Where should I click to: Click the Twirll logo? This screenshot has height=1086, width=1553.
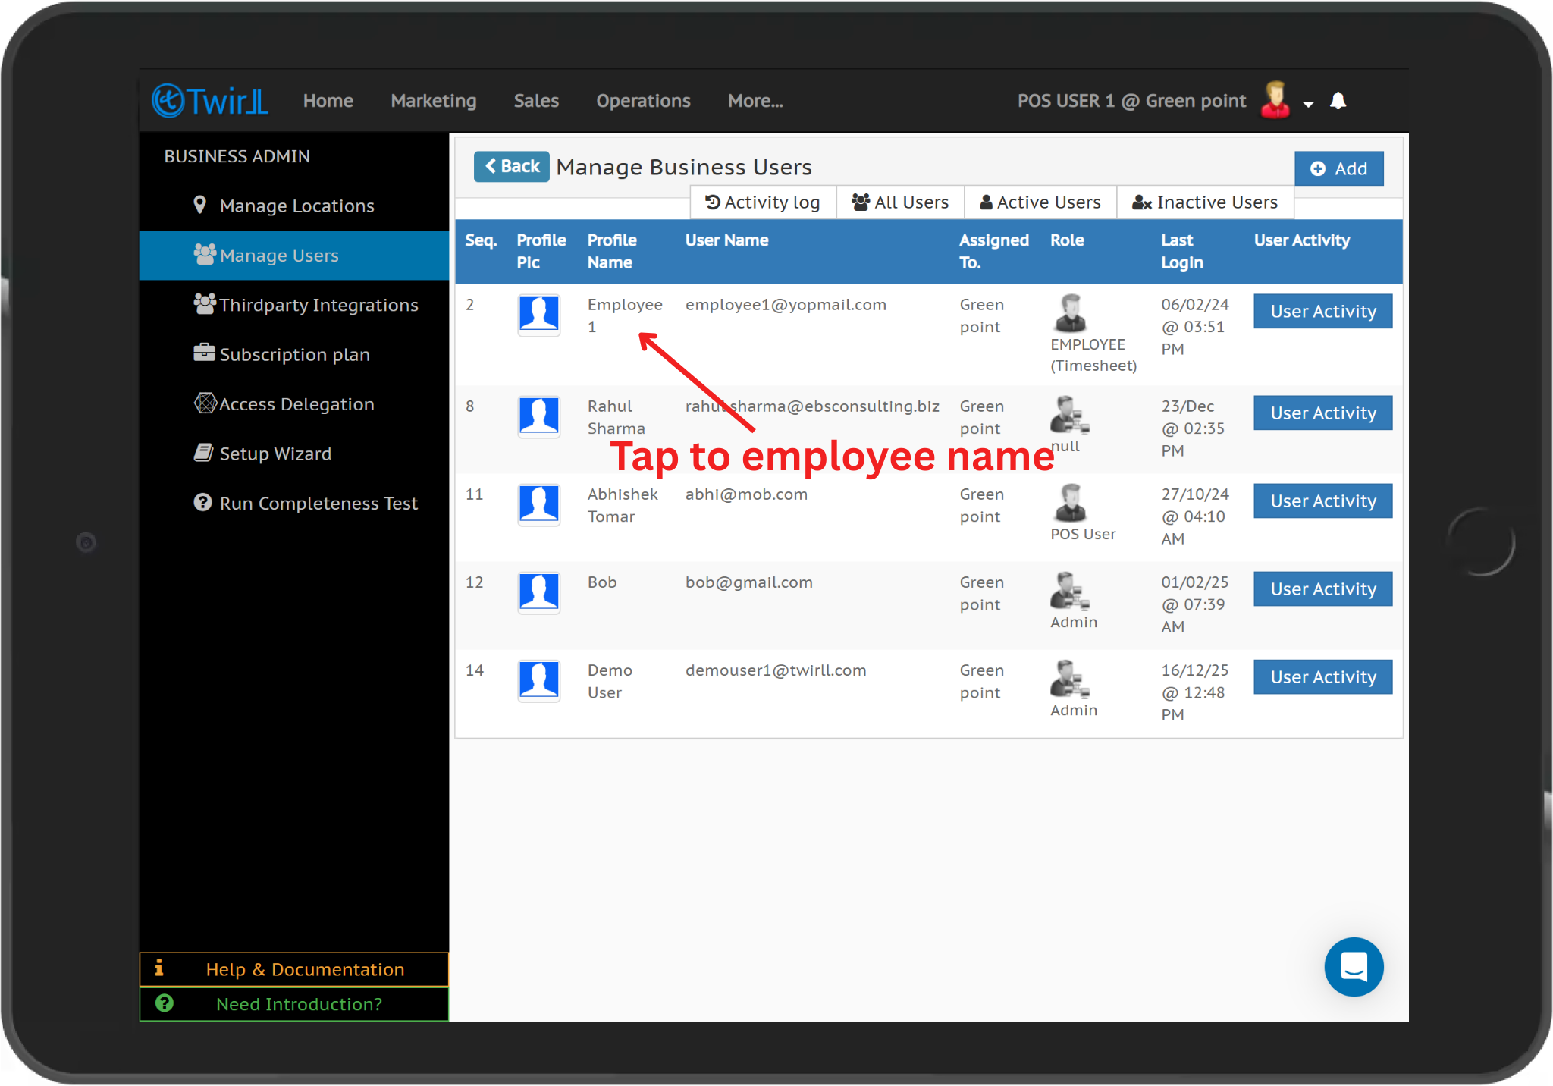(210, 101)
